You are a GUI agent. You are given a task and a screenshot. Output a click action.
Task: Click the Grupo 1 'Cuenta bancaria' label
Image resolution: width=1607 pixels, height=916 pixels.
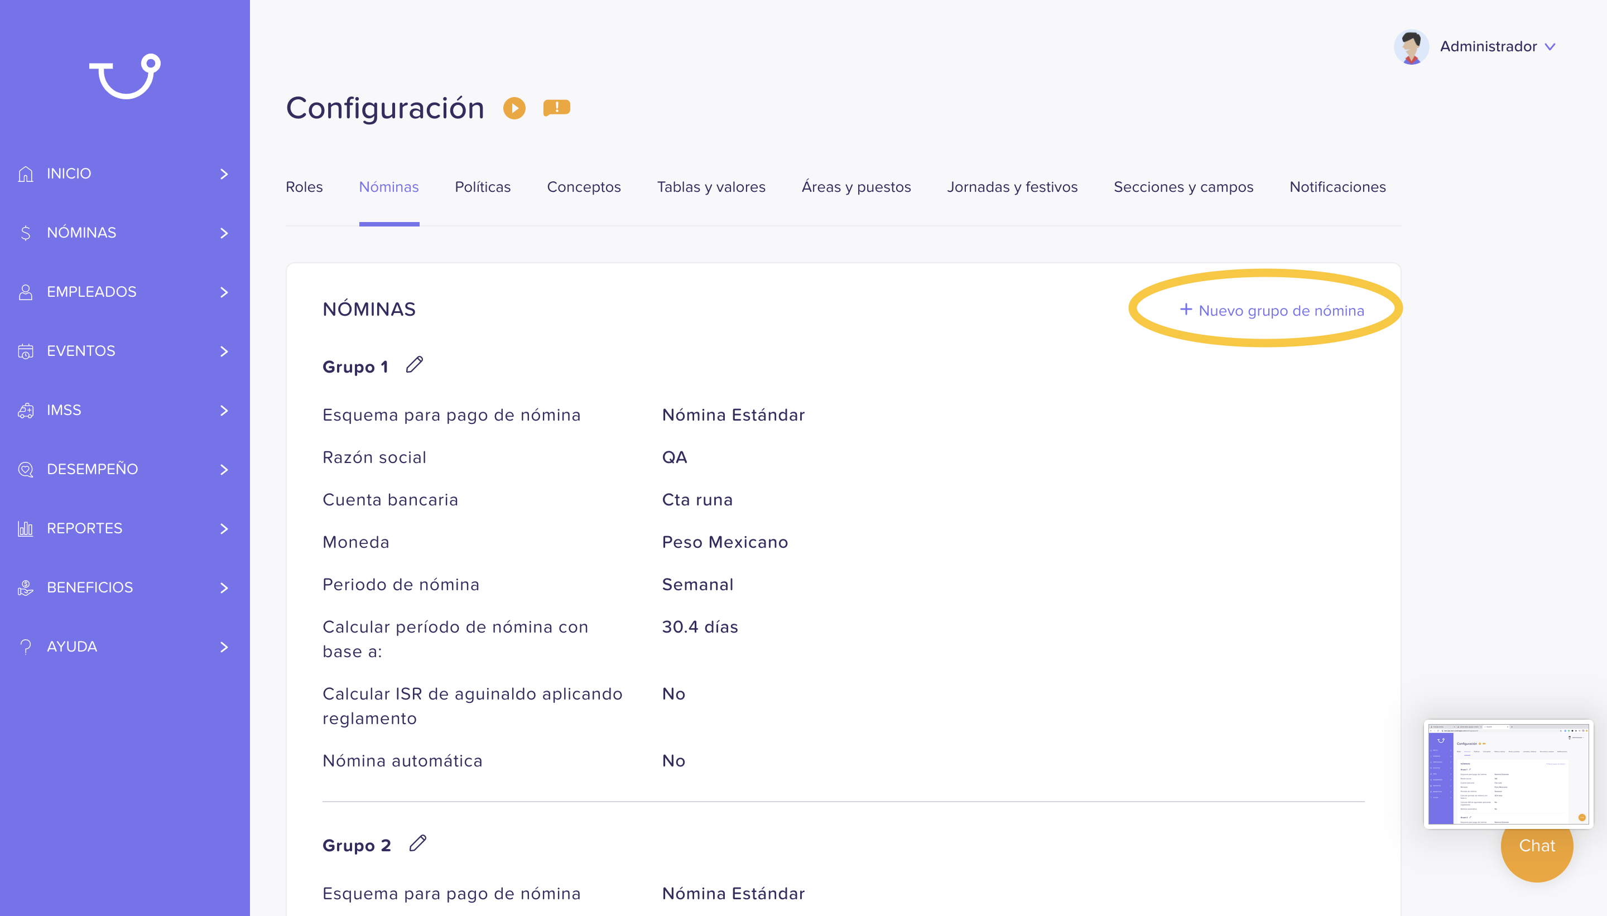pyautogui.click(x=390, y=499)
